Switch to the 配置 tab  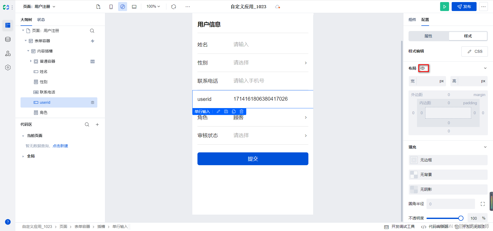pyautogui.click(x=425, y=20)
